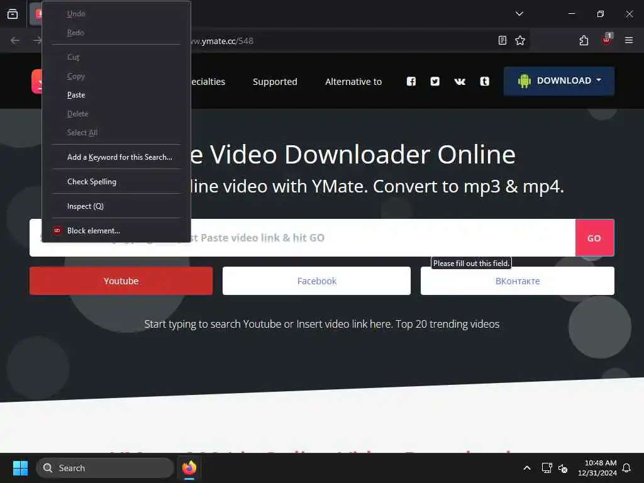644x483 pixels.
Task: Open Firefox View icon at top left
Action: click(x=13, y=14)
